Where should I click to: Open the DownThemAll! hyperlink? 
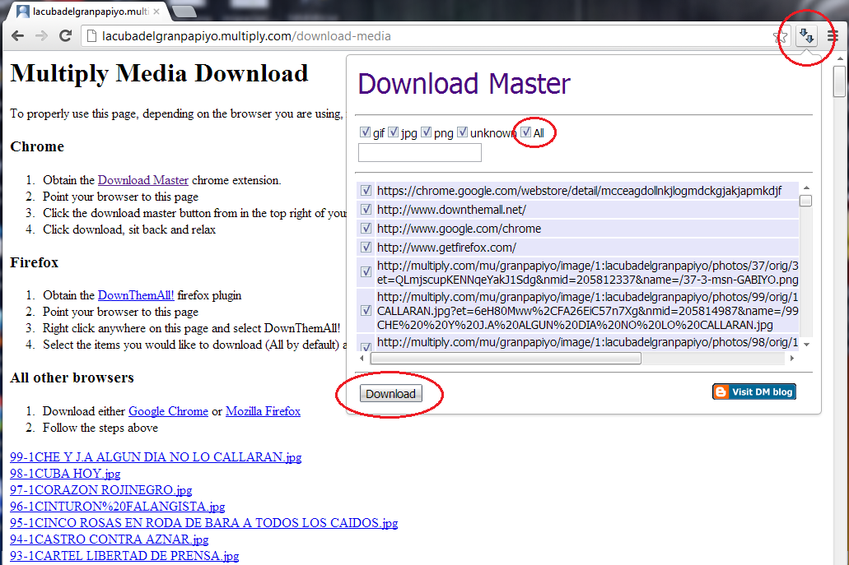click(136, 295)
